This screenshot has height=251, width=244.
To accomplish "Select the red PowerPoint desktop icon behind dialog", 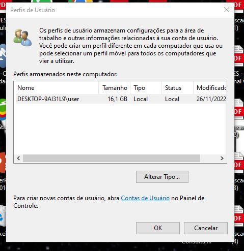I will pos(3,163).
